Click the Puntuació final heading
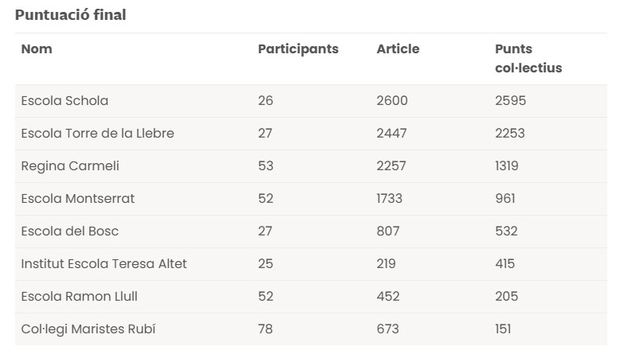 click(70, 14)
